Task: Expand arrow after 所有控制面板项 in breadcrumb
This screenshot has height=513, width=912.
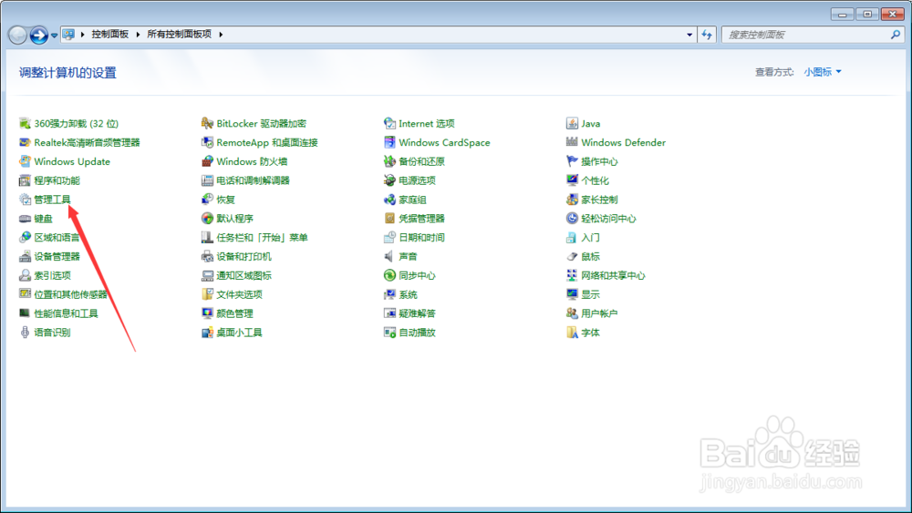Action: coord(221,35)
